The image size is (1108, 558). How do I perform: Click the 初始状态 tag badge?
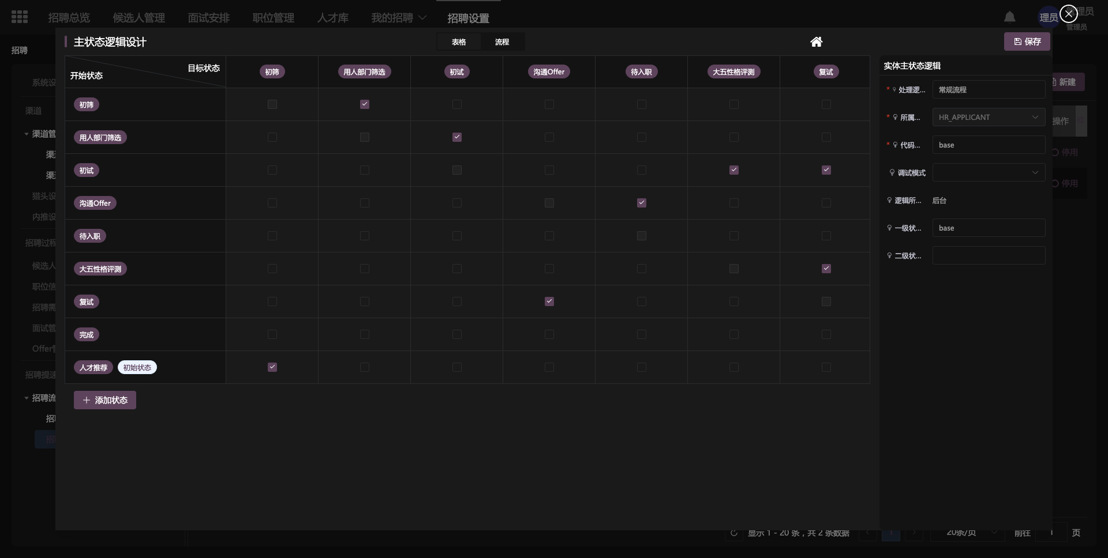coord(137,368)
